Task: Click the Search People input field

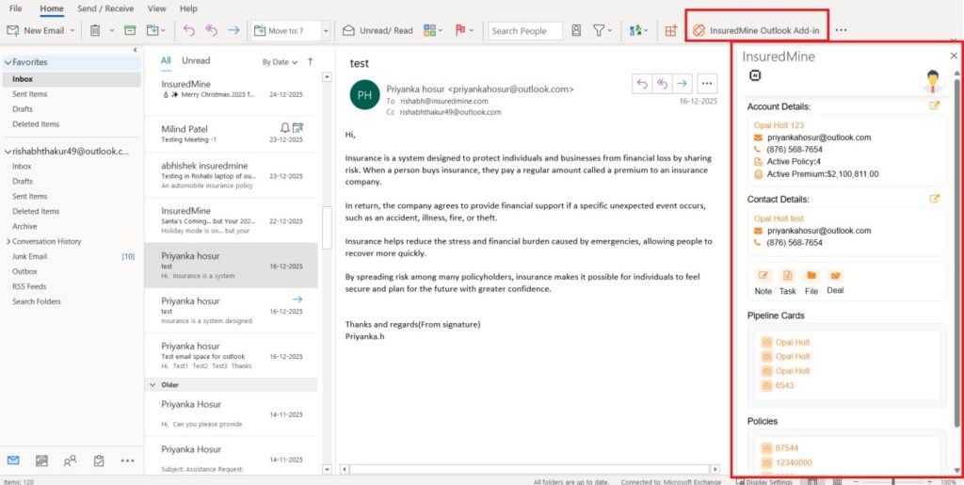Action: tap(525, 30)
